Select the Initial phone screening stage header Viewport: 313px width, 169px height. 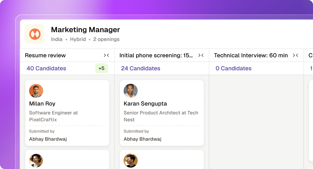156,55
